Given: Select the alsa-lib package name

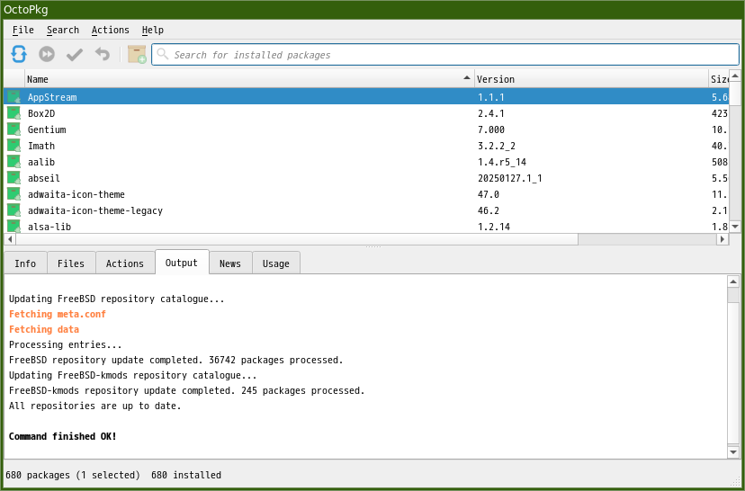Looking at the screenshot, I should point(49,227).
